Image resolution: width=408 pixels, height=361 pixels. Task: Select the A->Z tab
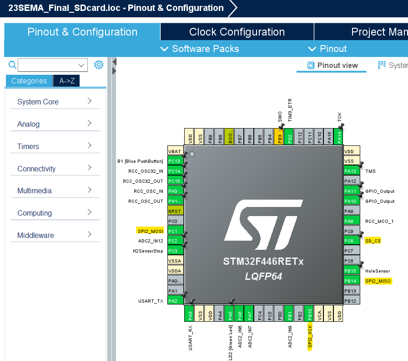click(x=66, y=81)
